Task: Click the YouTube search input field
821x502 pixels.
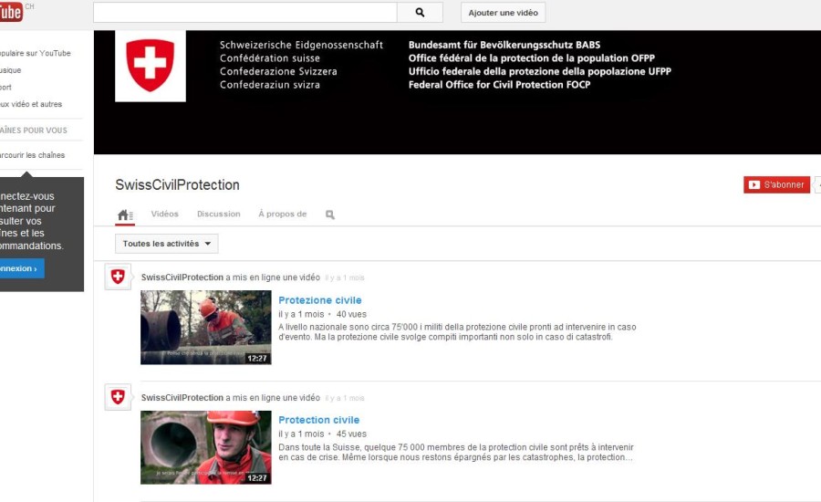Action: [244, 13]
